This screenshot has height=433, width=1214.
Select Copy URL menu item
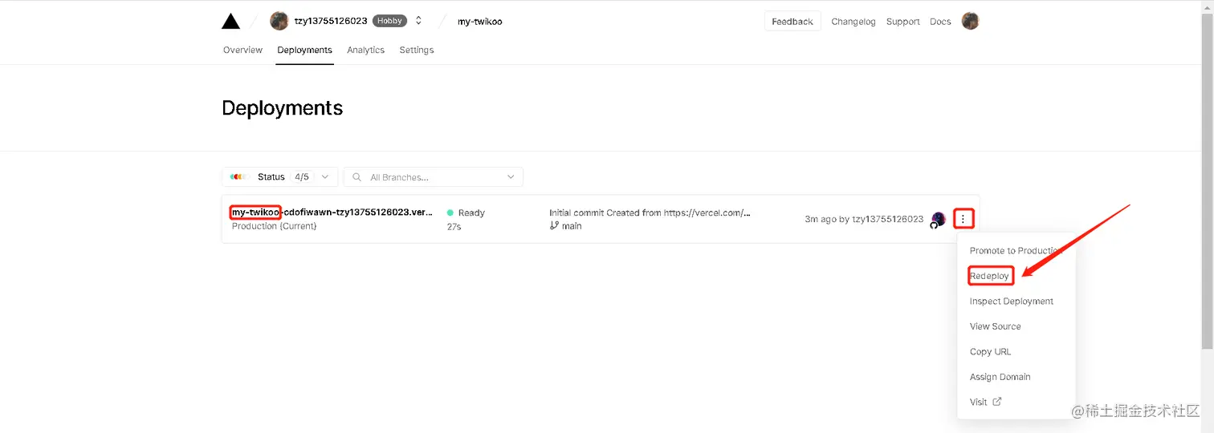[x=1016, y=351]
